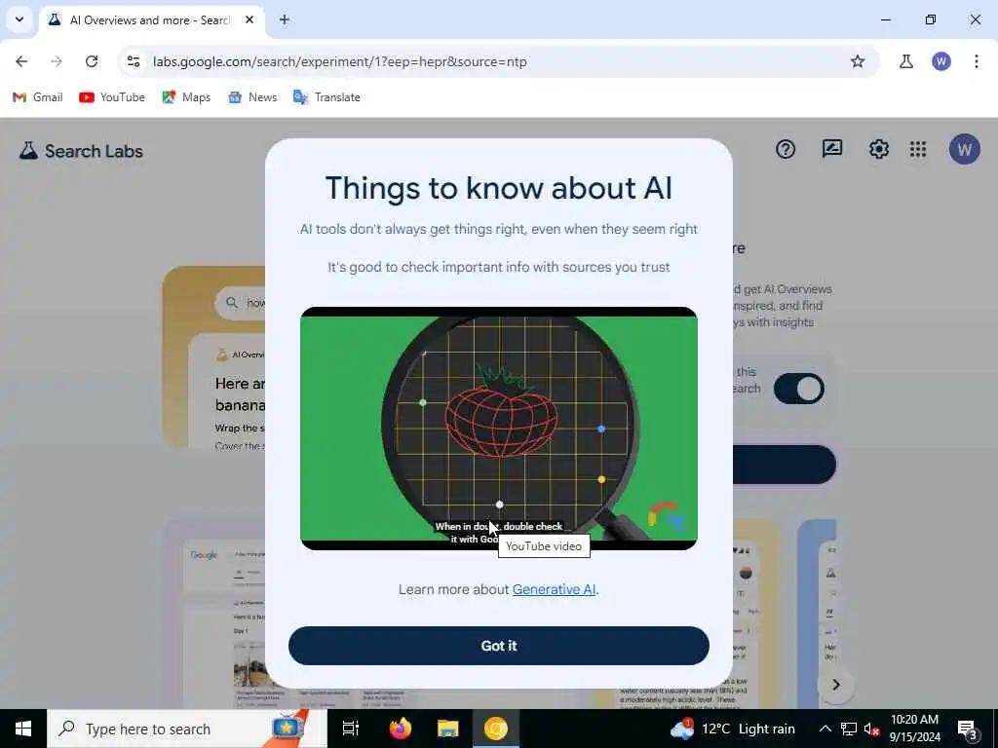Open the send feedback icon
This screenshot has height=748, width=998.
click(x=832, y=149)
